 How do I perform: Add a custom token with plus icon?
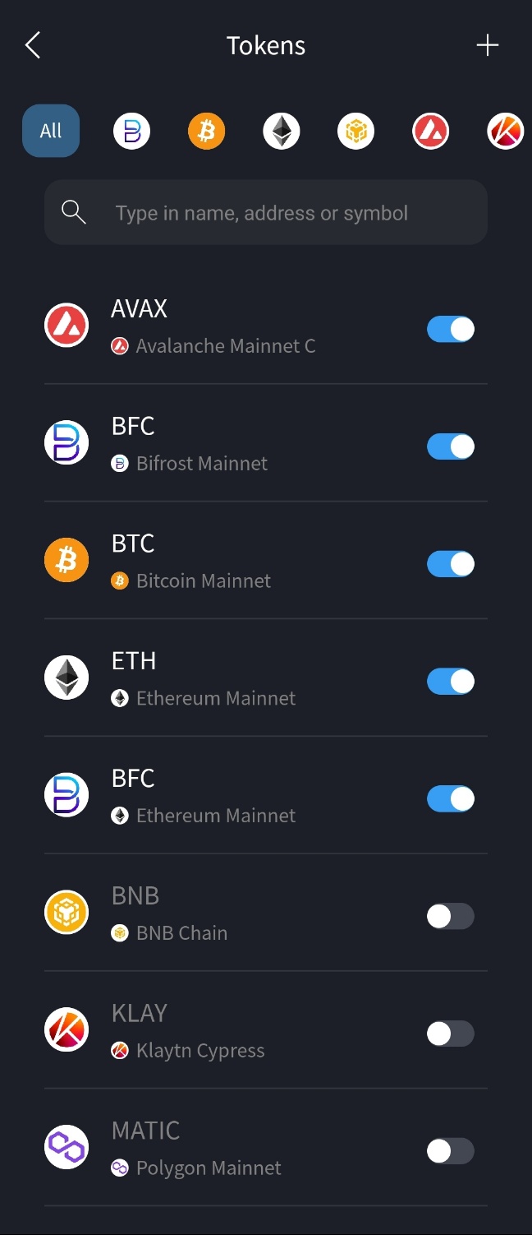click(488, 45)
